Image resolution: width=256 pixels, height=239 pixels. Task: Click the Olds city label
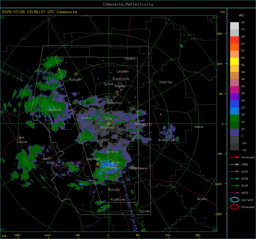108,119
